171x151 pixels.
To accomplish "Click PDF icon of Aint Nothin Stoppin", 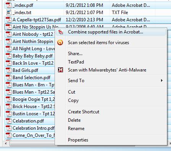I will (x=9, y=41).
